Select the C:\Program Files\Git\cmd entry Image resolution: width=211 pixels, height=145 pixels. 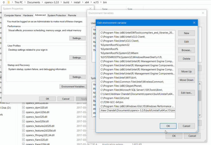[x=137, y=98]
